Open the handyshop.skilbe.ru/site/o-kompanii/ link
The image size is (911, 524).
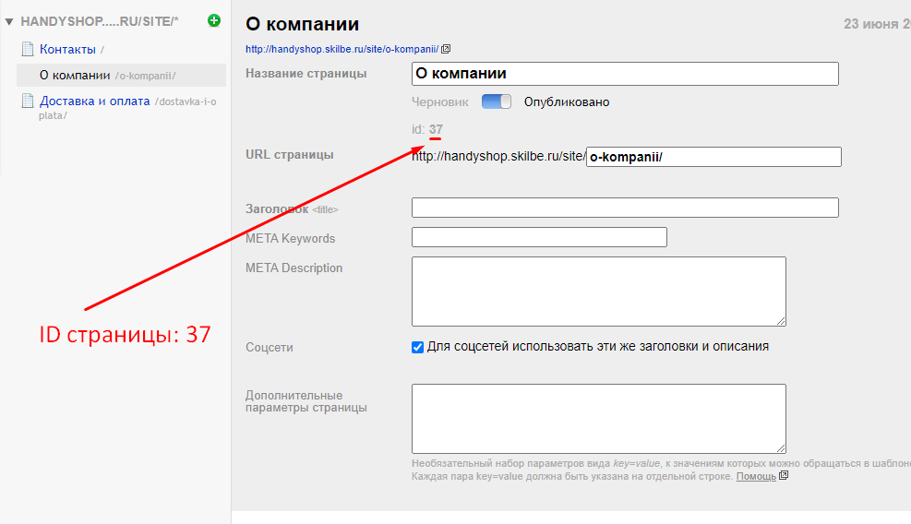click(x=342, y=49)
